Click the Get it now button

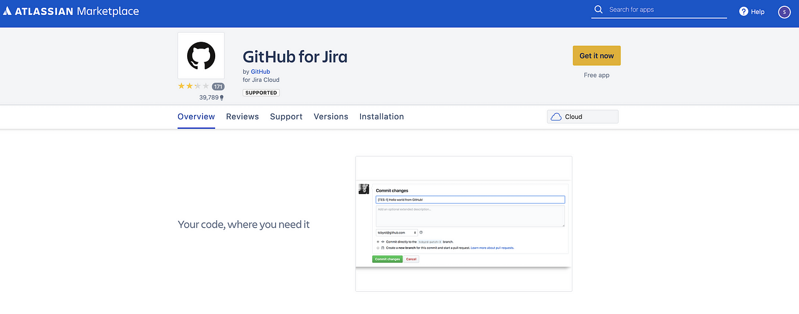click(596, 56)
